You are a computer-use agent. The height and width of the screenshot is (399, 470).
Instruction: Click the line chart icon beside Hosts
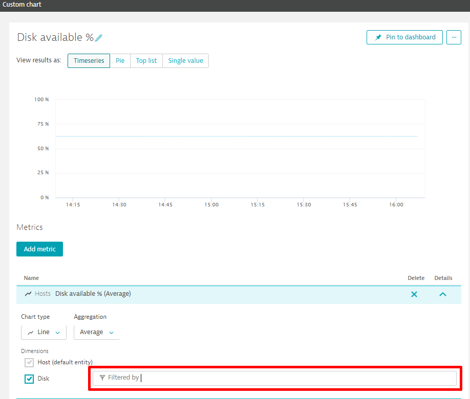click(x=28, y=294)
